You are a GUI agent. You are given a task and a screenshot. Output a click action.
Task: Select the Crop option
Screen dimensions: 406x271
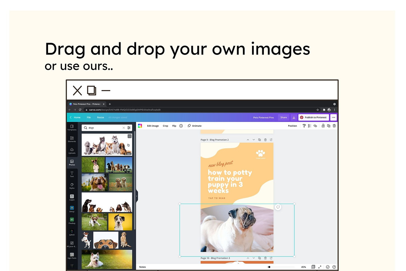165,126
